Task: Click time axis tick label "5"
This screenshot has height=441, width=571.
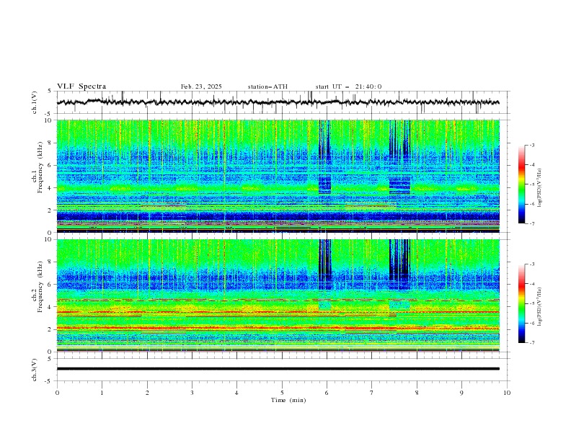Action: point(282,393)
